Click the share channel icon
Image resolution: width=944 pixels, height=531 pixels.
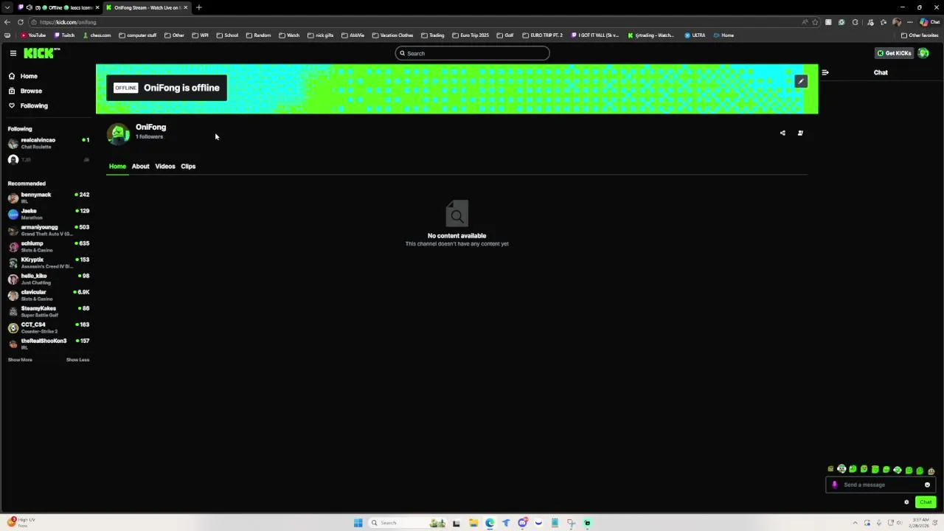coord(782,133)
